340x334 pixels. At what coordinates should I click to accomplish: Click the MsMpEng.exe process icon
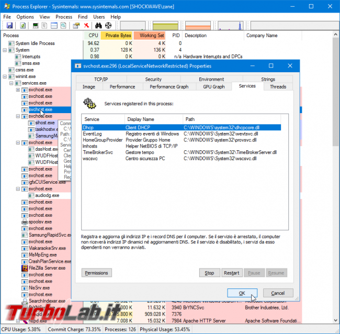pos(25,255)
